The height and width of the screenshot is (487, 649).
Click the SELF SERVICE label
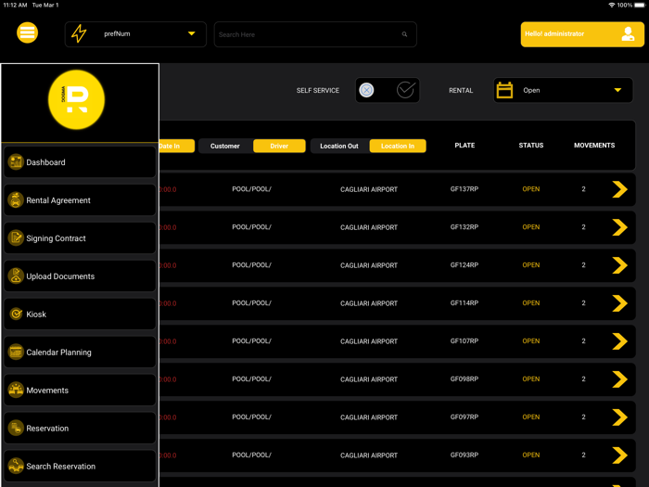click(x=317, y=90)
